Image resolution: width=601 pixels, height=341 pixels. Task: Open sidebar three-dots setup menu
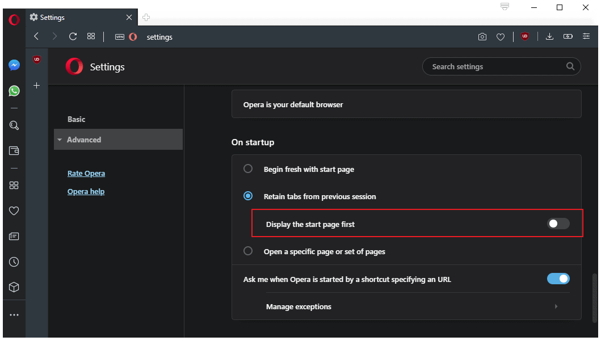pyautogui.click(x=14, y=315)
